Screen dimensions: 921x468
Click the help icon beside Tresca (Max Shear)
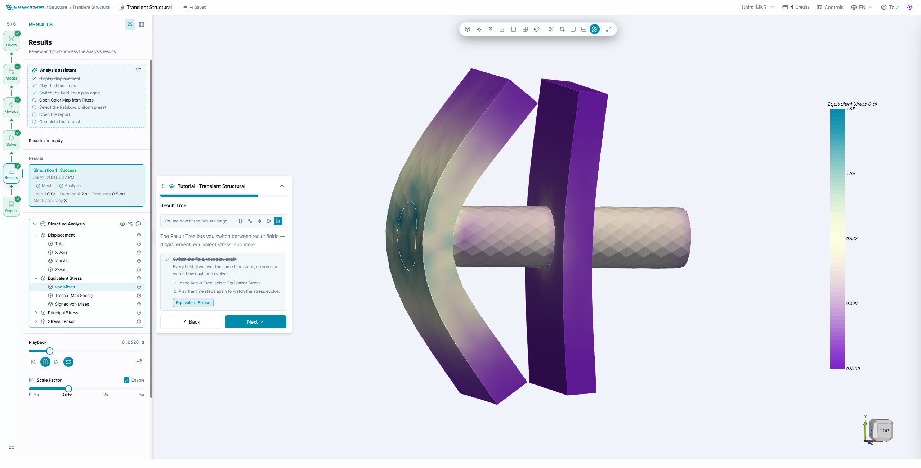coord(139,296)
